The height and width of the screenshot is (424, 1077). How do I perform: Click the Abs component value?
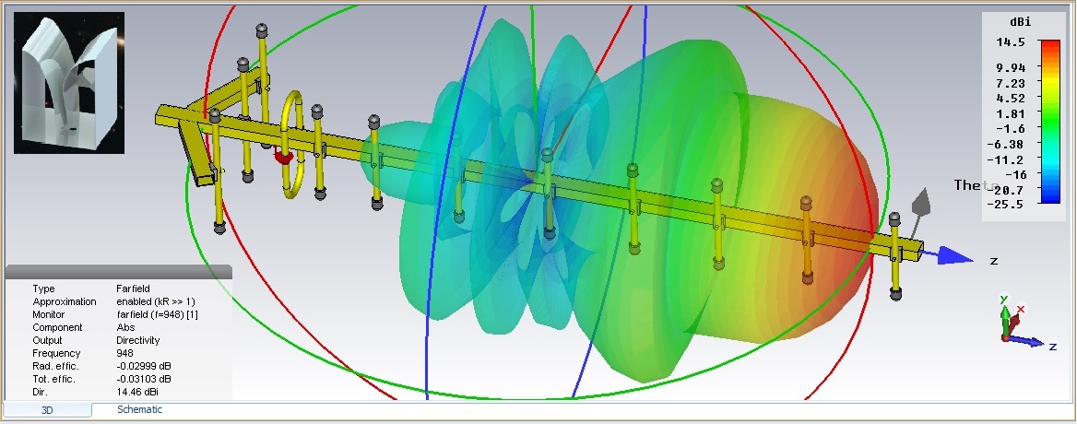tap(124, 328)
